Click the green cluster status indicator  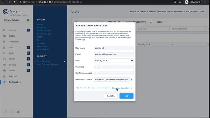(28, 20)
